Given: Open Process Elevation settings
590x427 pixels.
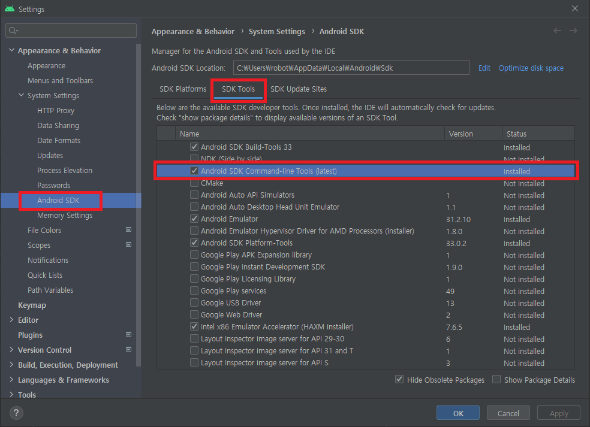Looking at the screenshot, I should point(65,170).
